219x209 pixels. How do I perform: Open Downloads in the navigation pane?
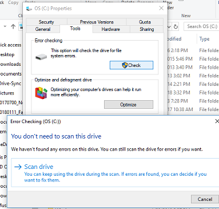(x=10, y=64)
